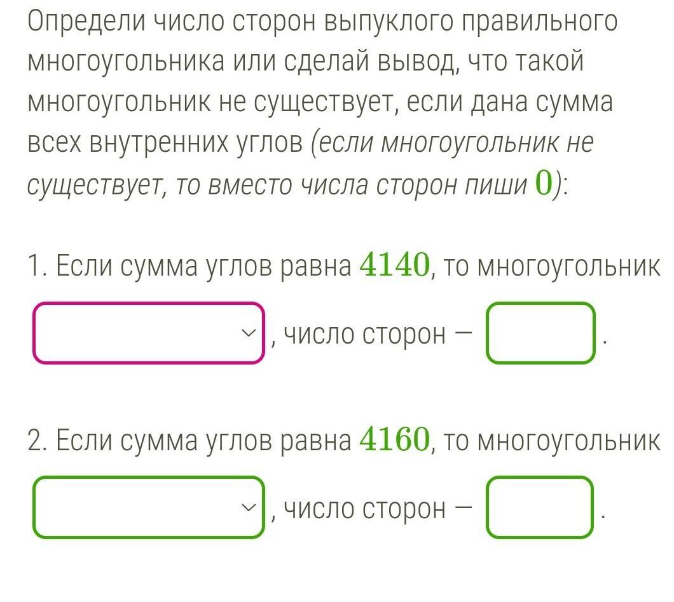This screenshot has width=674, height=602.
Task: Click the green zero in the instructions
Action: coord(543,184)
